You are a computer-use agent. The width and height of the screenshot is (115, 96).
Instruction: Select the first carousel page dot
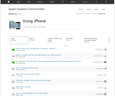click(65, 46)
